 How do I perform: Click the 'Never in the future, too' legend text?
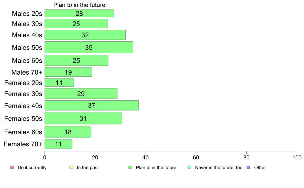point(219,168)
